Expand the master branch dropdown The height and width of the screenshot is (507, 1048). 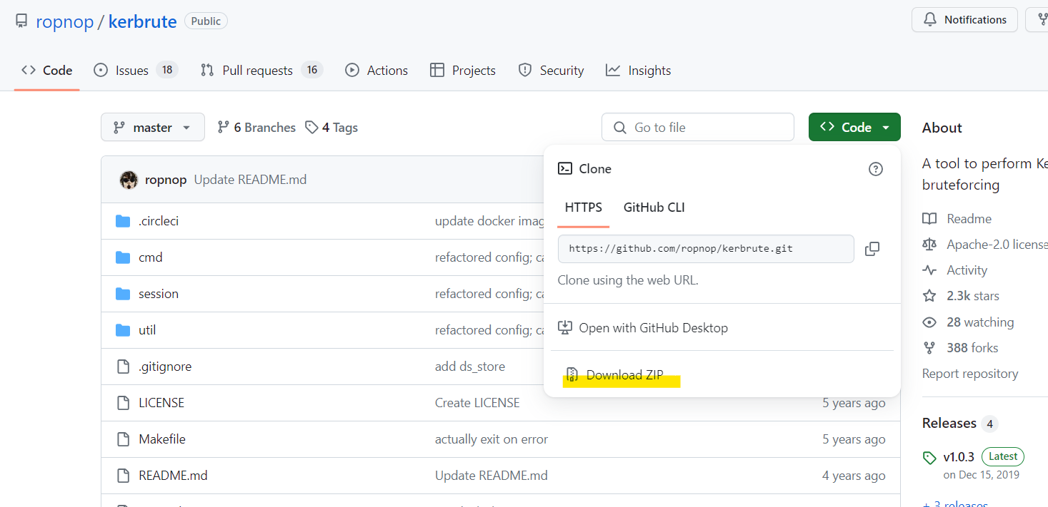click(x=153, y=127)
